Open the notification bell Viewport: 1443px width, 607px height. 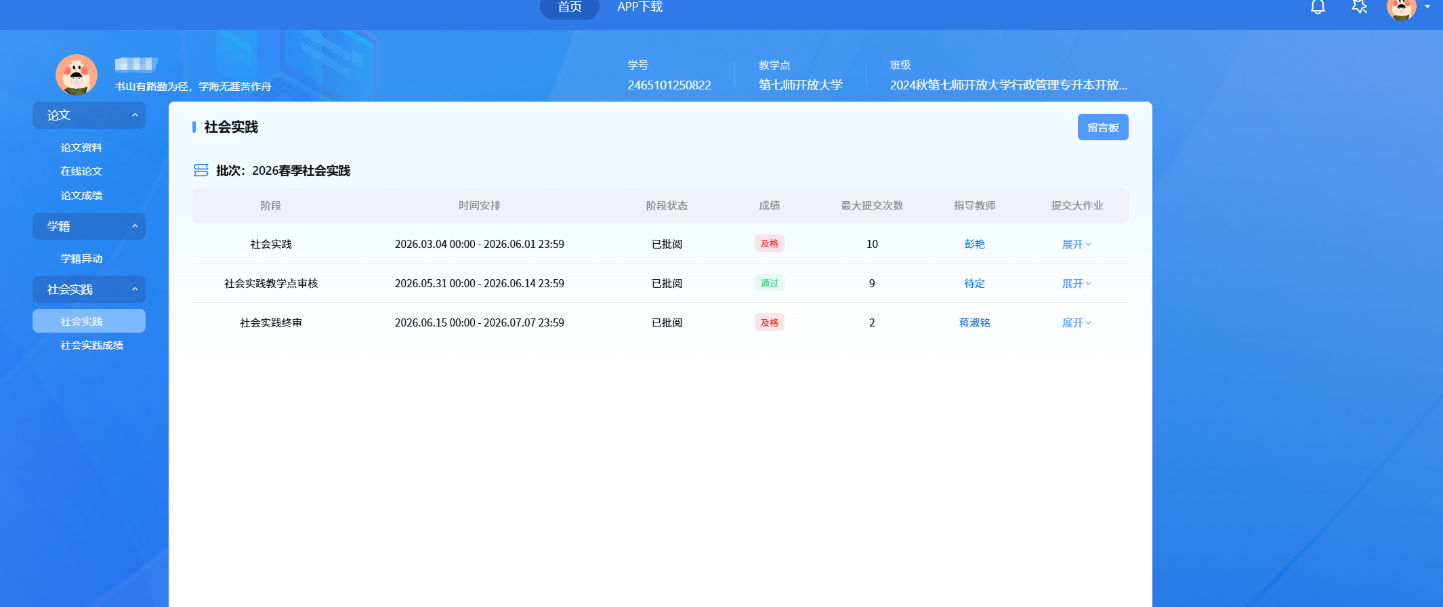1318,7
